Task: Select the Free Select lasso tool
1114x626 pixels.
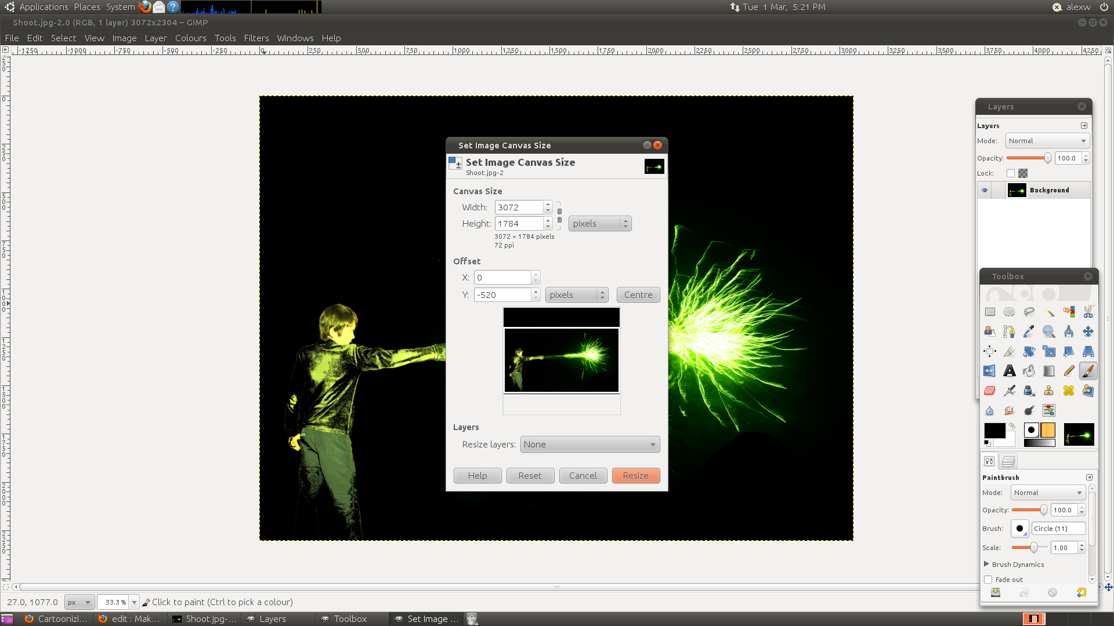Action: pyautogui.click(x=1029, y=312)
